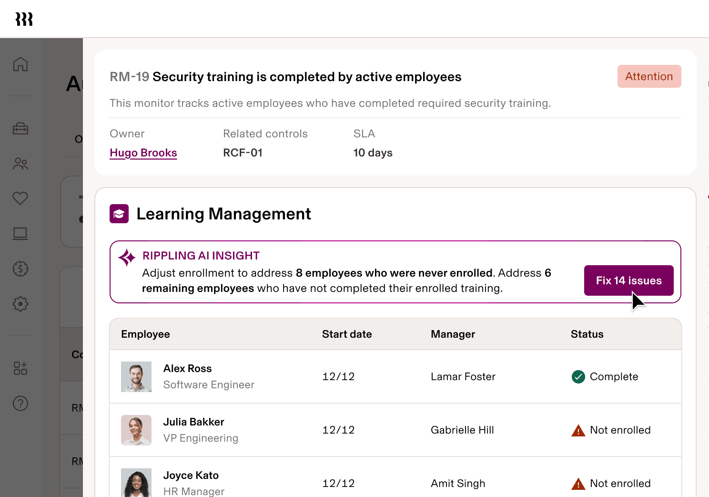Screen dimensions: 709x497
Task: Click manager Lamar Foster
Action: point(463,377)
